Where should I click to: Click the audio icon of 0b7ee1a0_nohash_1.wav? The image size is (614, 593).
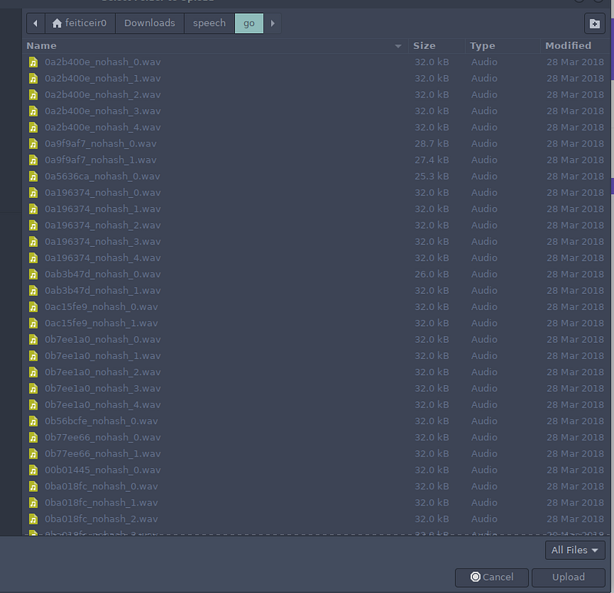33,356
